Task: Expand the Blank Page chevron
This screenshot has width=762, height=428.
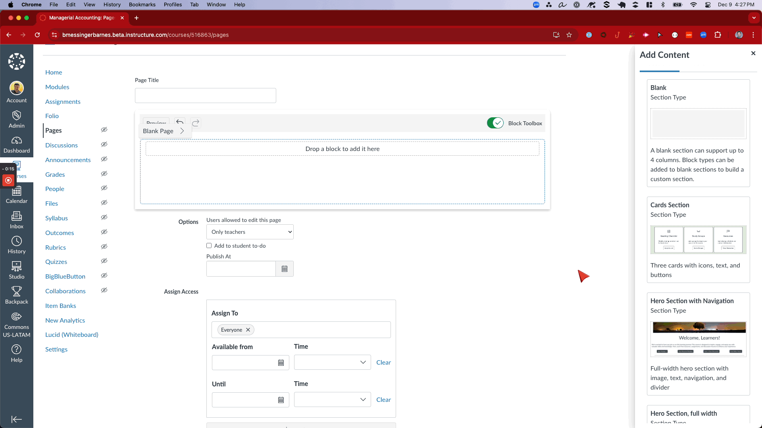Action: click(x=182, y=131)
